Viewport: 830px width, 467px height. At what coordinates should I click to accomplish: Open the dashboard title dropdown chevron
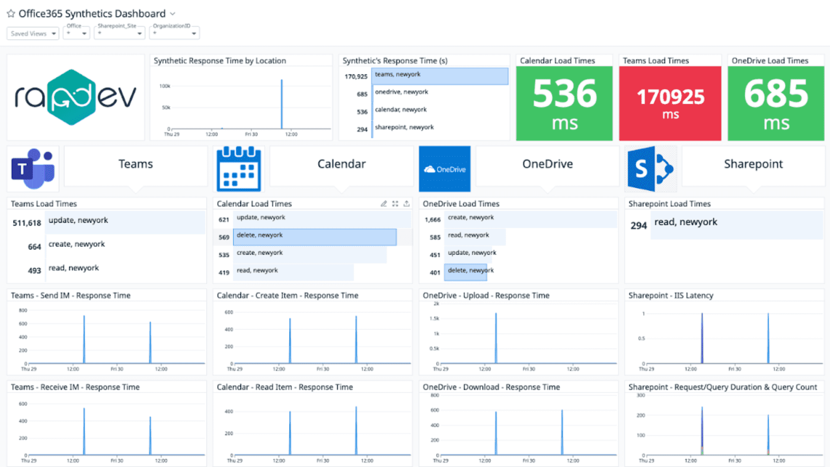172,14
